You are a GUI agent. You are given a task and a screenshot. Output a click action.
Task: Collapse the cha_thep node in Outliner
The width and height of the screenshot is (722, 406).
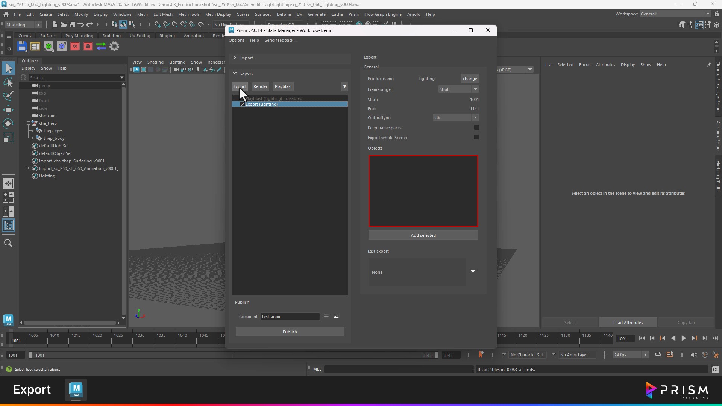pos(28,123)
